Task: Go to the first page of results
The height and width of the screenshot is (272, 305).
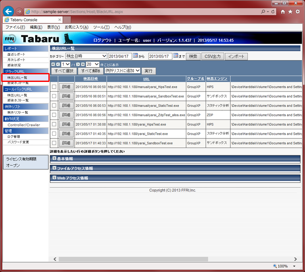Action: 52,64
